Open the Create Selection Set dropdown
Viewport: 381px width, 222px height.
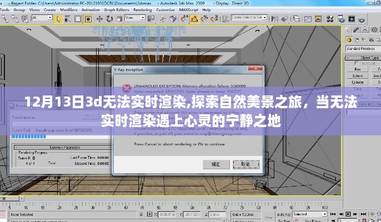pyautogui.click(x=265, y=18)
